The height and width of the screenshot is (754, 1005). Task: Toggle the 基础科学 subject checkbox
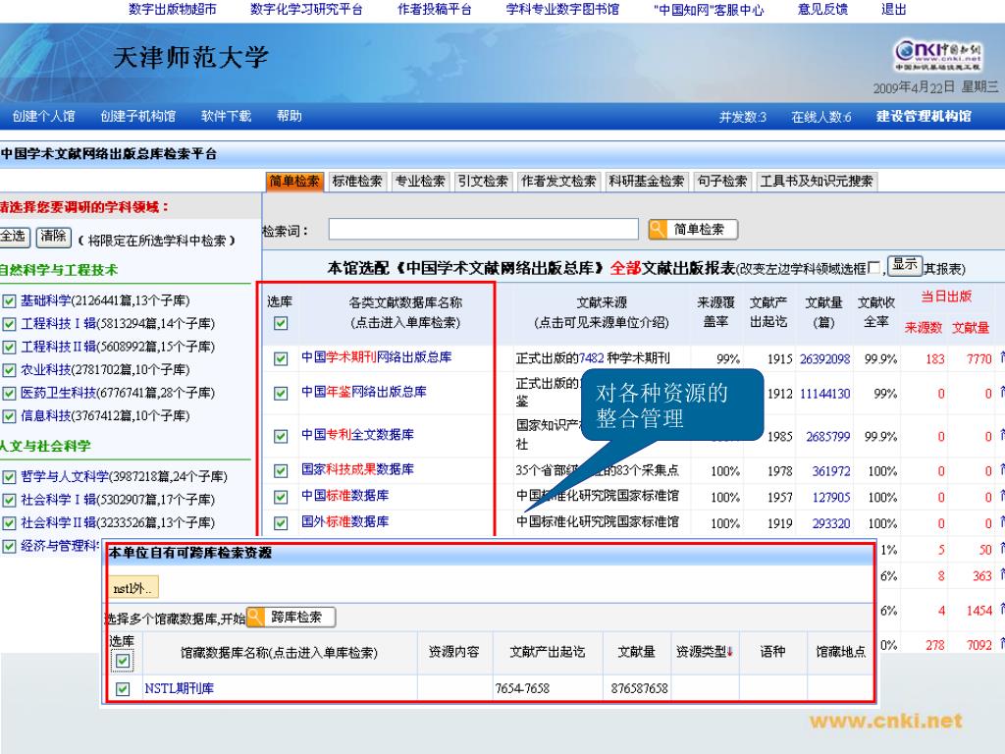click(9, 300)
